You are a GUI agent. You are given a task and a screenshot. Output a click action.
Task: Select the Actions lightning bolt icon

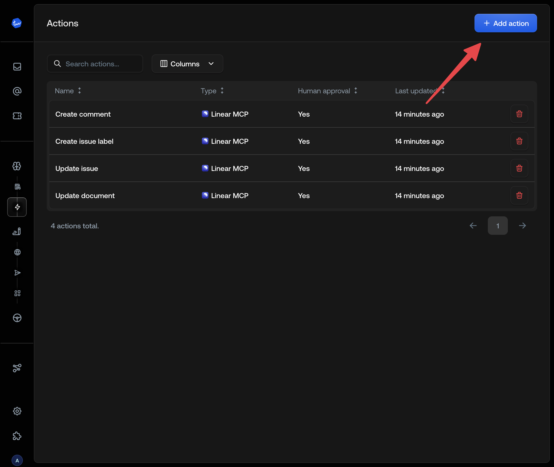coord(17,207)
